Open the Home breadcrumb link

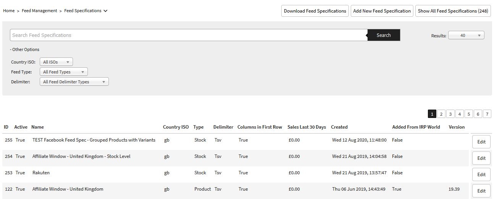coord(9,11)
